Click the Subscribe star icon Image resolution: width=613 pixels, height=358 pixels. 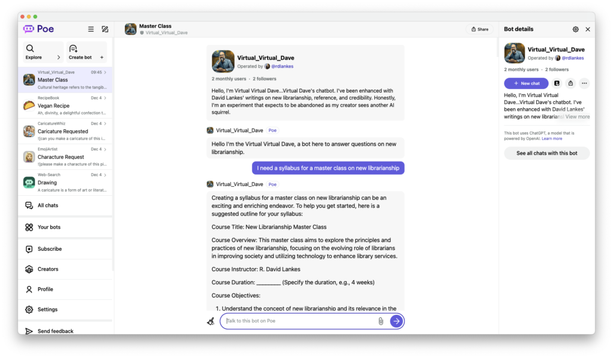[x=29, y=249]
